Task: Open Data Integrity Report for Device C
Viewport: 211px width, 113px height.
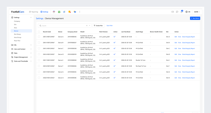Action: pyautogui.click(x=188, y=48)
